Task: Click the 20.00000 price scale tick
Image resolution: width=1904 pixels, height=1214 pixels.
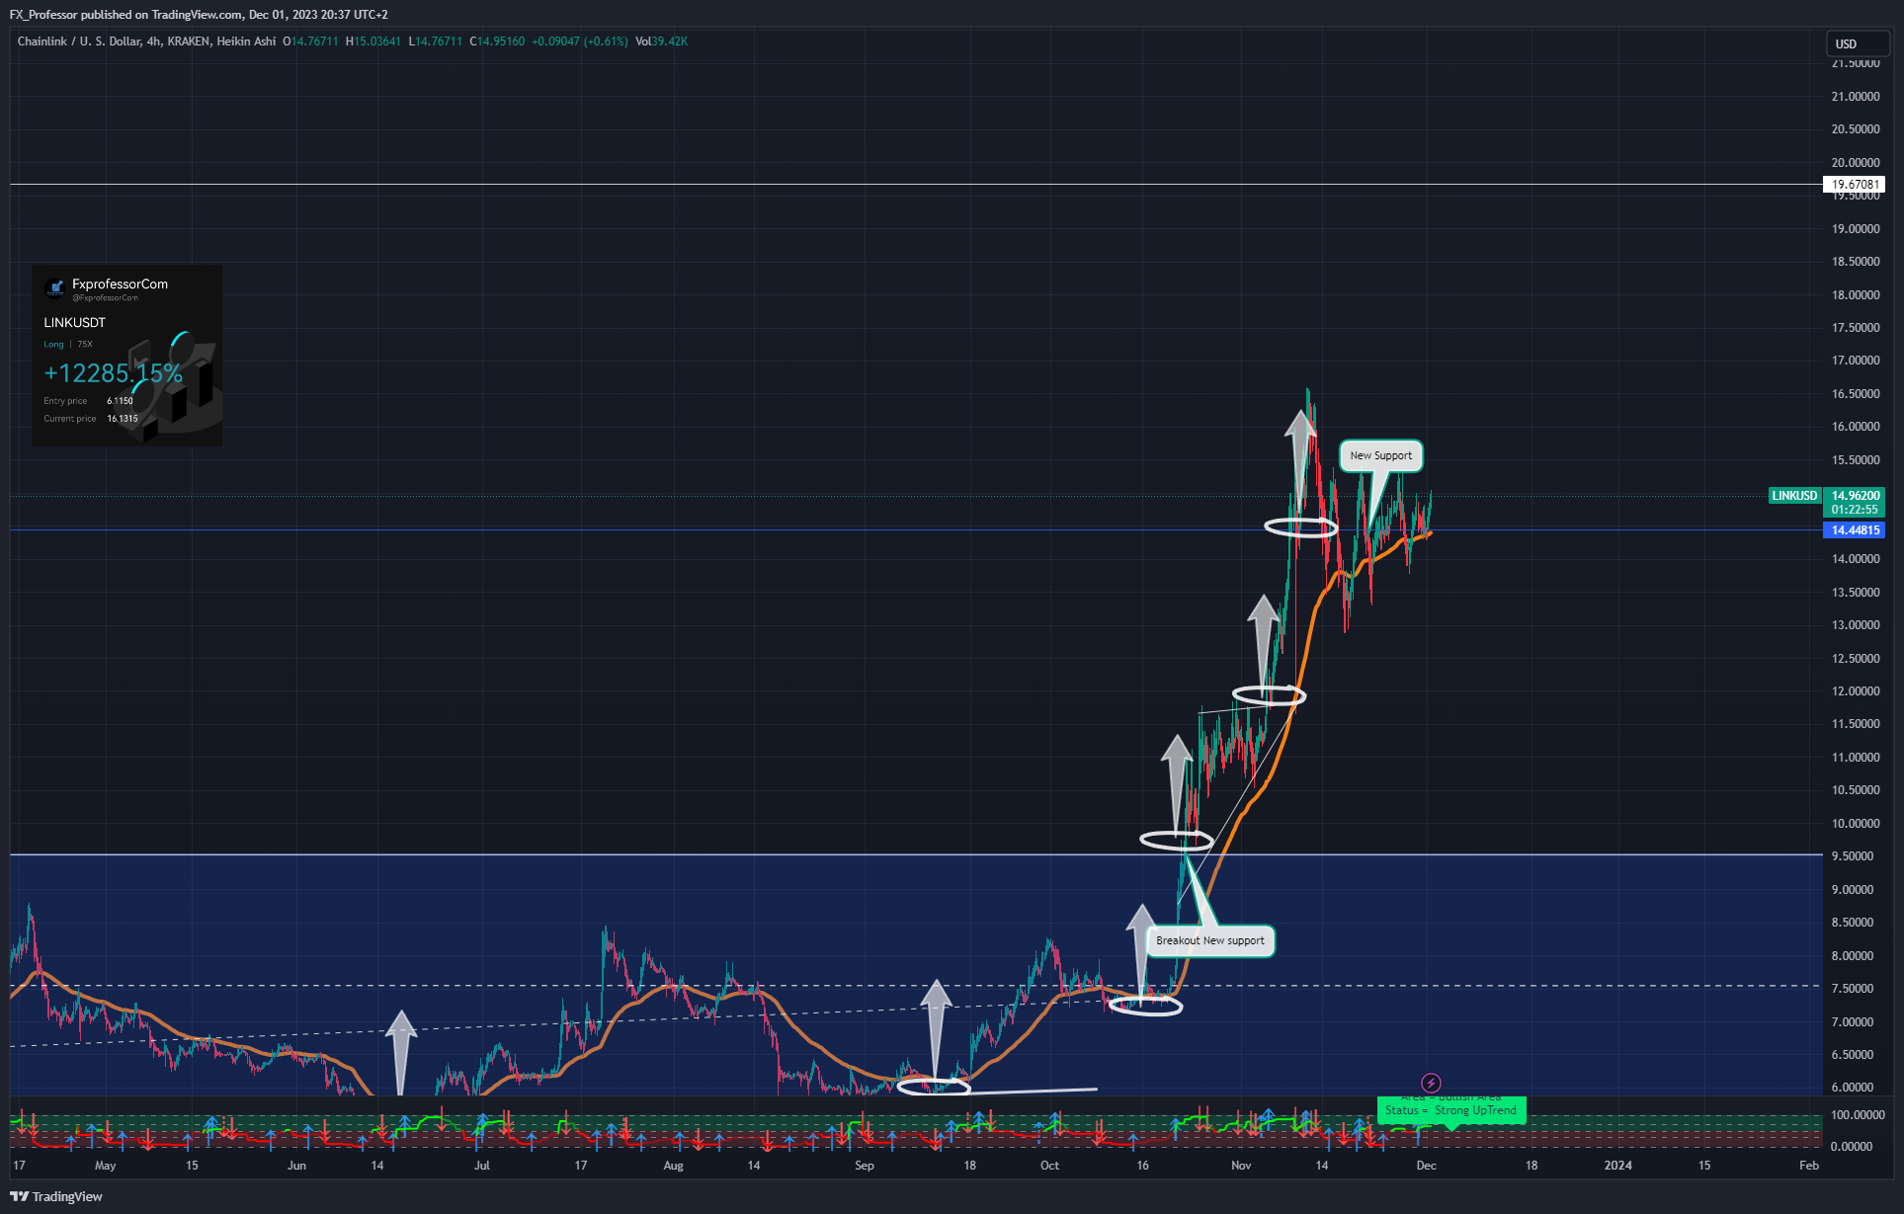Action: point(1856,163)
